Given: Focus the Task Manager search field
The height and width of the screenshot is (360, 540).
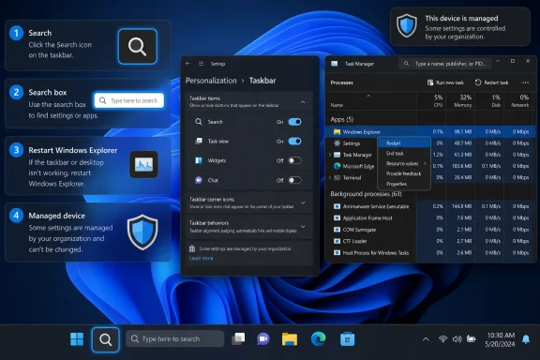Looking at the screenshot, I should click(x=445, y=64).
